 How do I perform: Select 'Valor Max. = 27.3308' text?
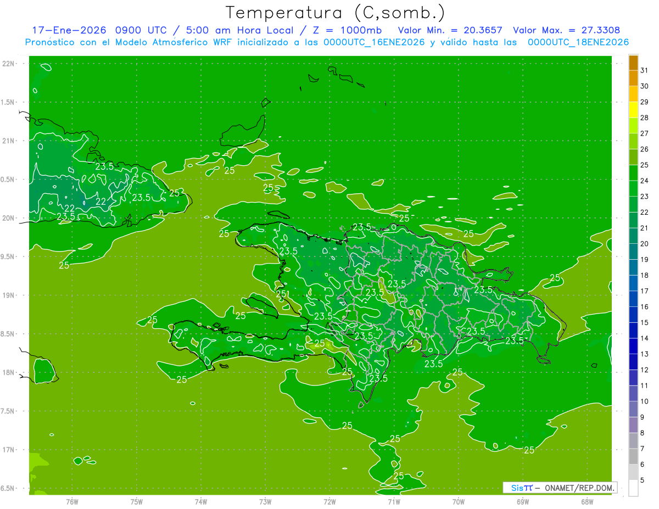(566, 30)
